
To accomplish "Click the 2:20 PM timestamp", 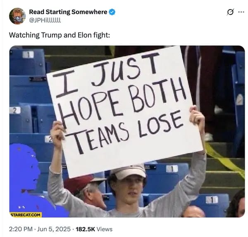I will click(x=21, y=229).
